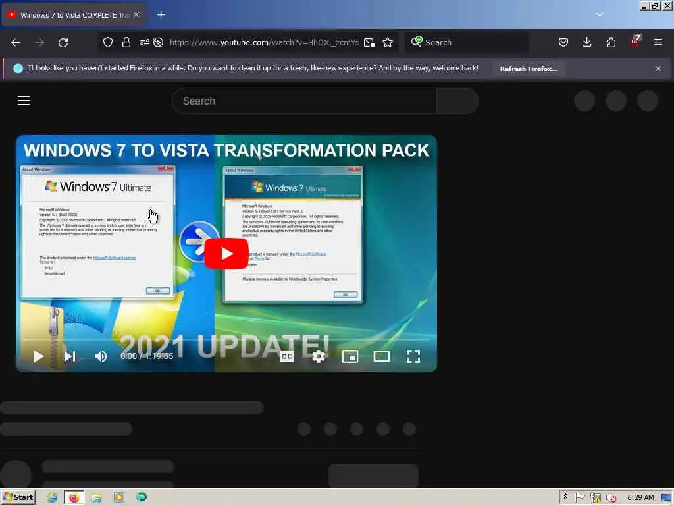Toggle closed captions on the video
674x506 pixels.
(287, 356)
